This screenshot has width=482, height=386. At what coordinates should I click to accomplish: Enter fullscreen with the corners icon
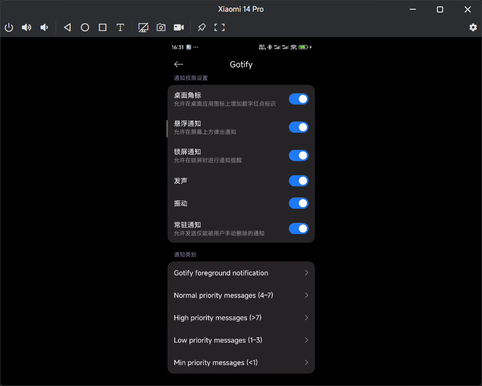pos(219,27)
